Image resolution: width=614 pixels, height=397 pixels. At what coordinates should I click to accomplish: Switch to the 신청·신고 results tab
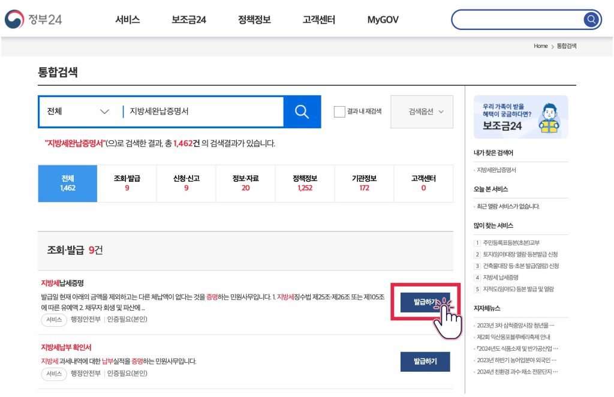pos(186,184)
